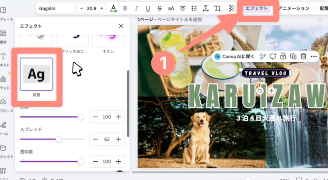The width and height of the screenshot is (328, 180).
Task: Select the TRAVEL VLOG text box
Action: pyautogui.click(x=265, y=73)
